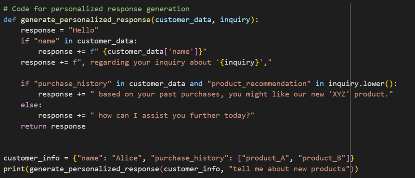415x178 pixels.
Task: Place cursor on the 'XYZ' product name
Action: pos(340,94)
